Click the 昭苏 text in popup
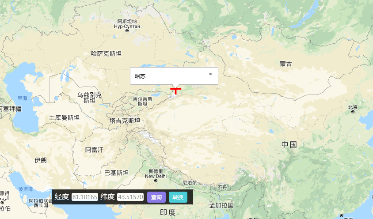 (x=140, y=76)
